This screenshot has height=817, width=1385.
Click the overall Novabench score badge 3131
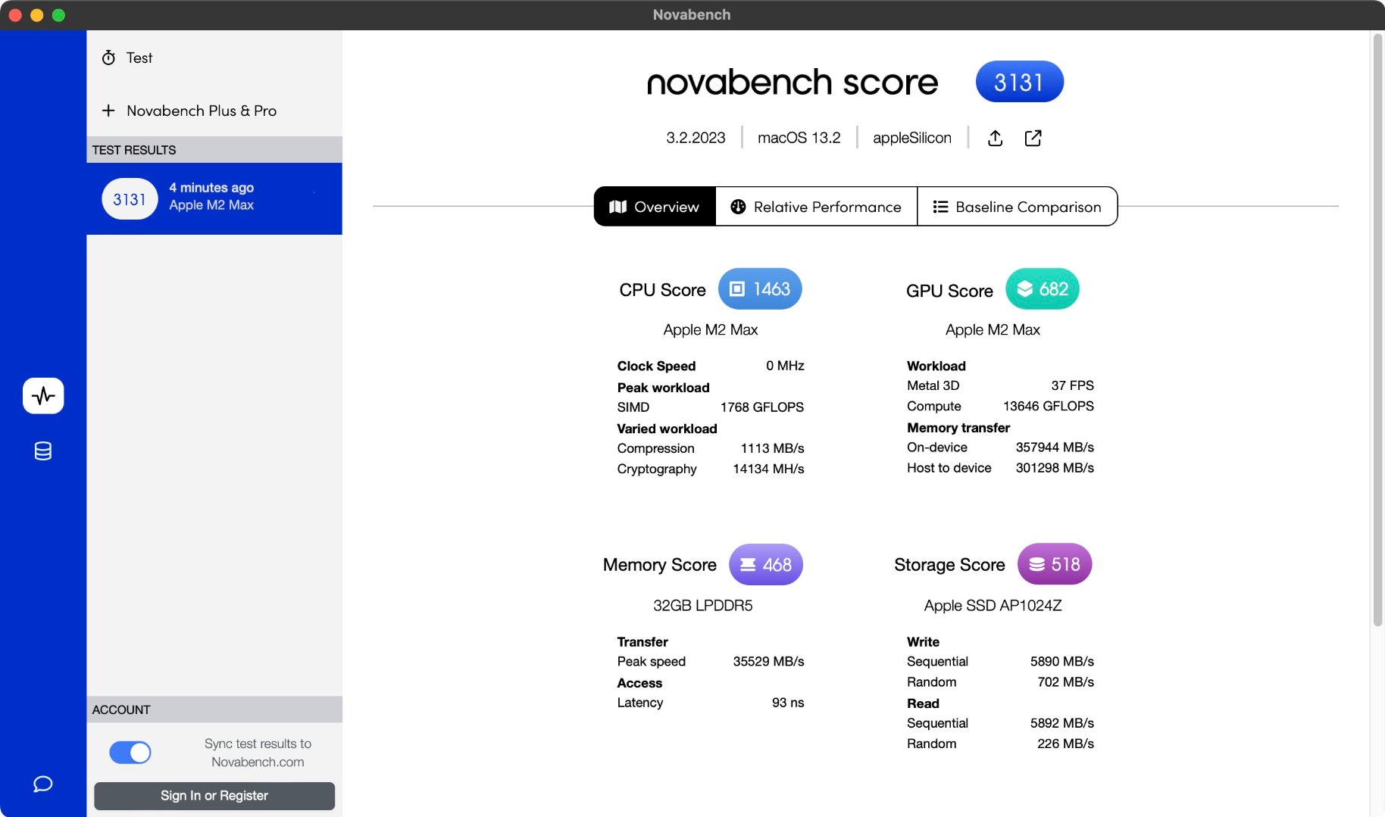[1020, 82]
